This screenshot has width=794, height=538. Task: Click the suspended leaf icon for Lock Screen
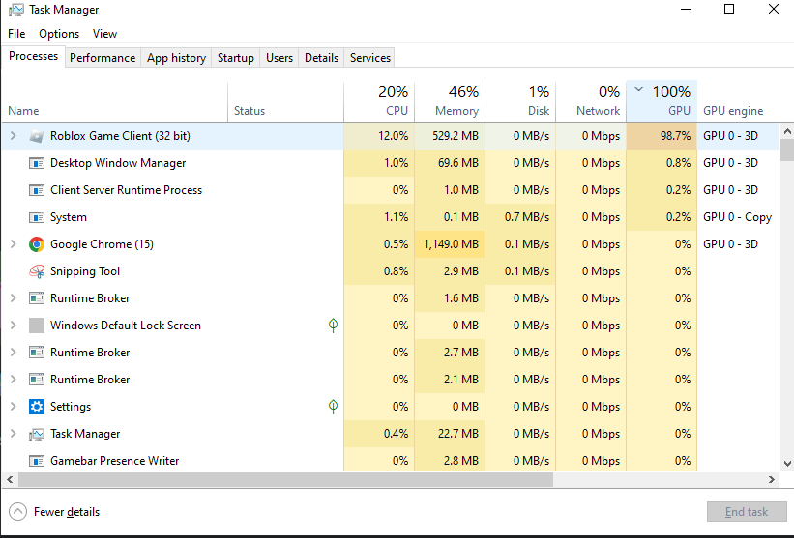(333, 326)
